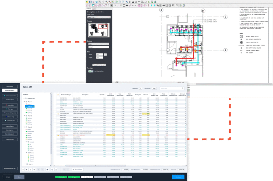Click the blue Continue button
273x181 pixels.
click(x=178, y=177)
